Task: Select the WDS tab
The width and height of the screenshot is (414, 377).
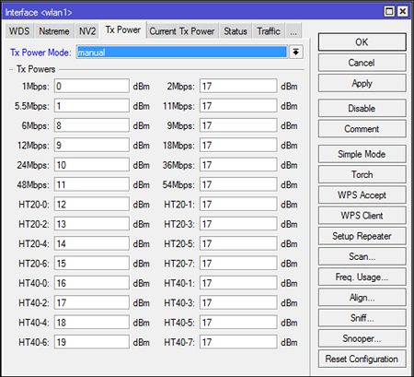Action: point(19,31)
